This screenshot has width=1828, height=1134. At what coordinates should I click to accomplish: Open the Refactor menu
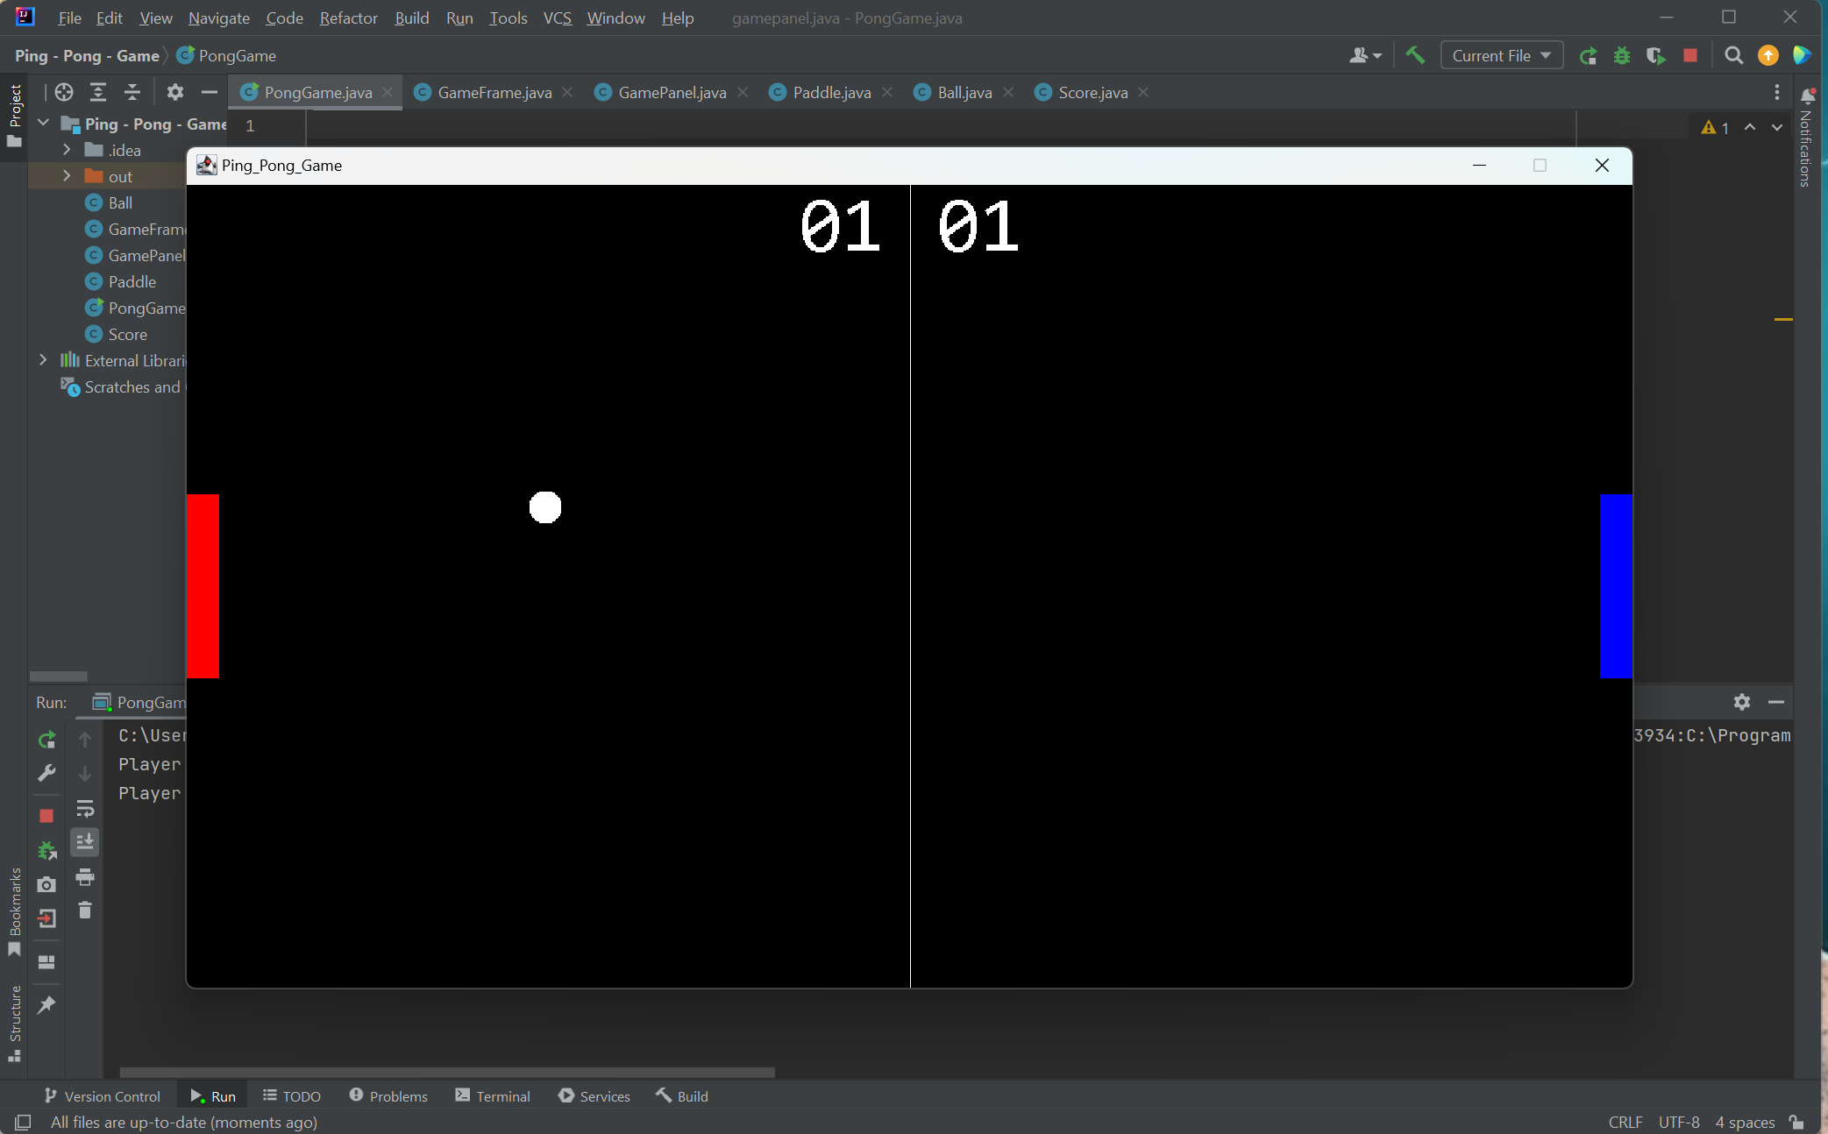coord(348,18)
